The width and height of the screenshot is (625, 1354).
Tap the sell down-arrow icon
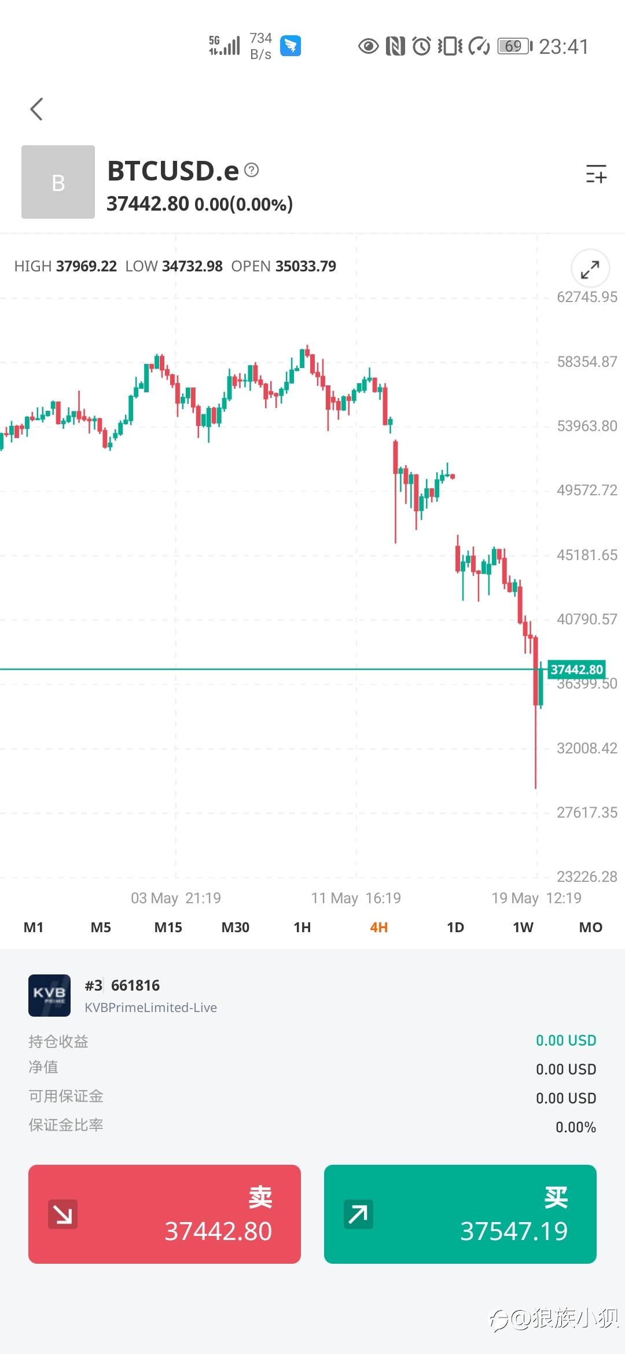coord(63,1214)
